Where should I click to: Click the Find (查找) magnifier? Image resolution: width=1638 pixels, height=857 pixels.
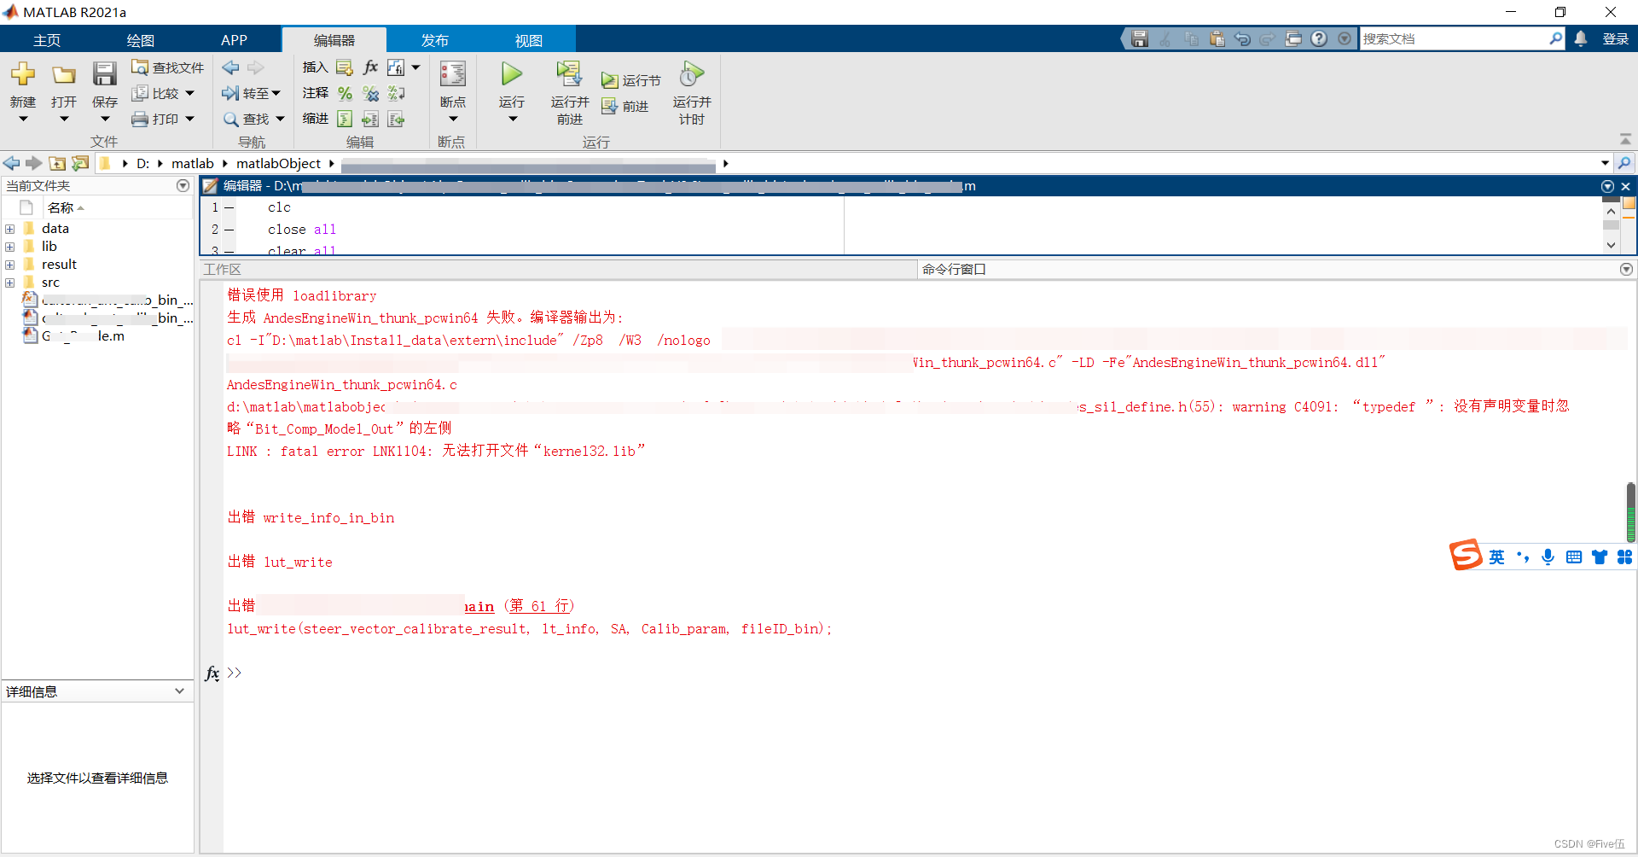click(x=231, y=120)
